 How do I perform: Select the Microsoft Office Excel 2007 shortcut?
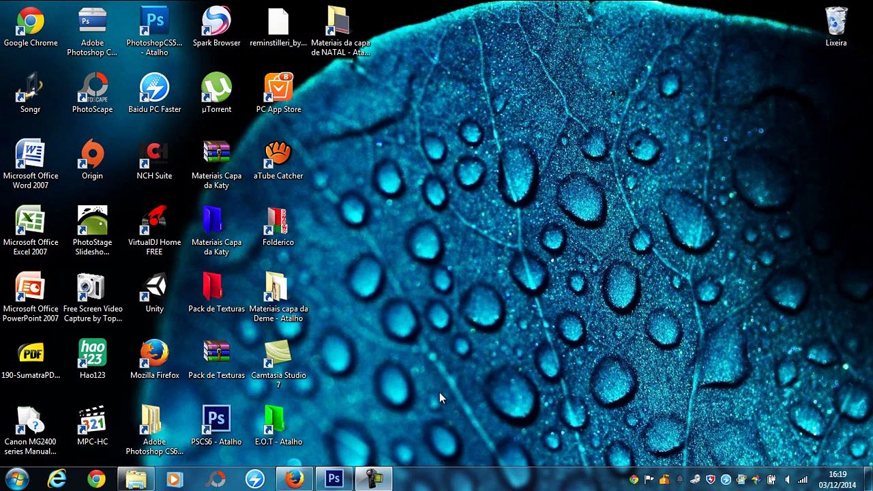coord(31,231)
